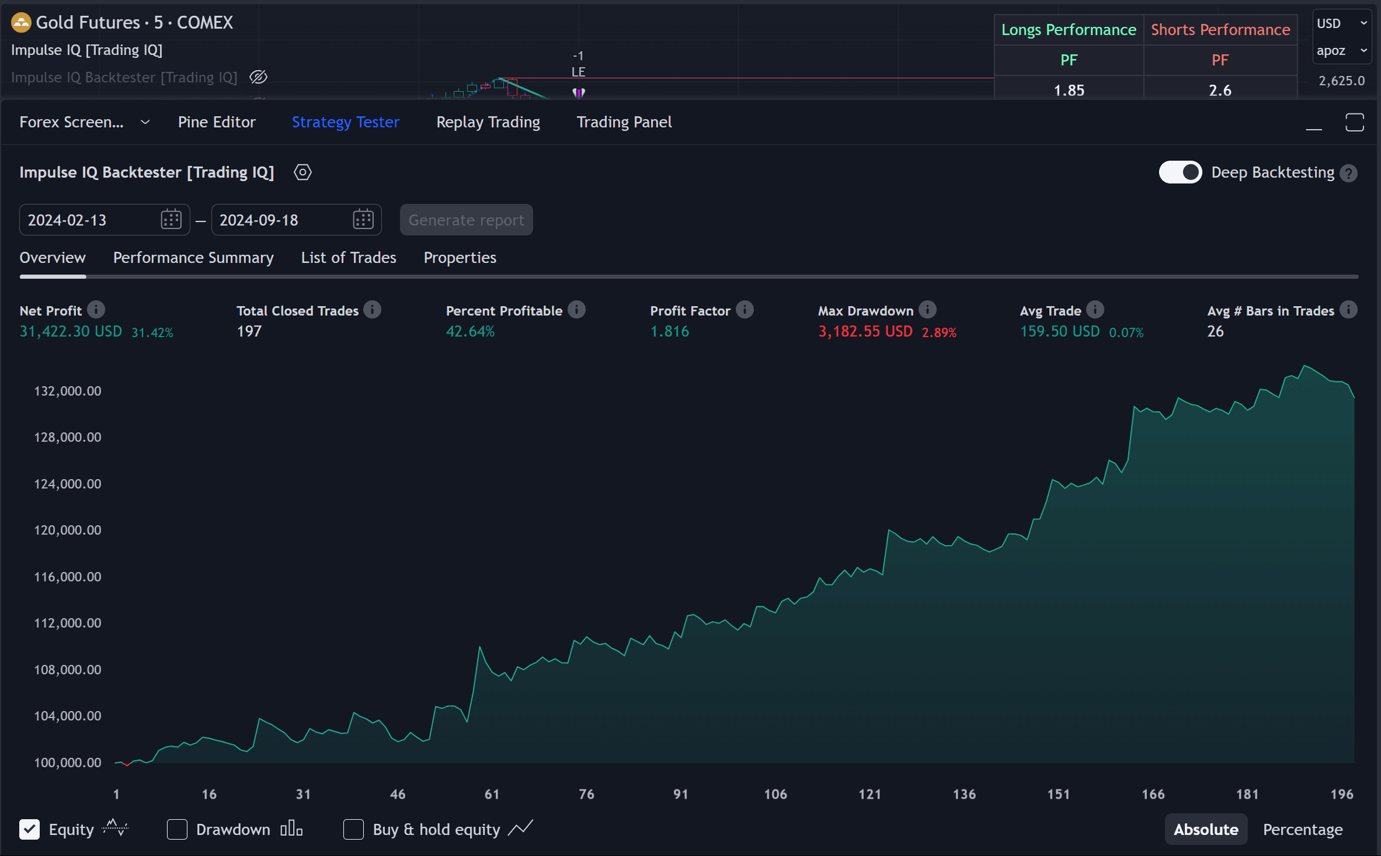The width and height of the screenshot is (1381, 856).
Task: Click Profit Factor value 1.816
Action: (670, 331)
